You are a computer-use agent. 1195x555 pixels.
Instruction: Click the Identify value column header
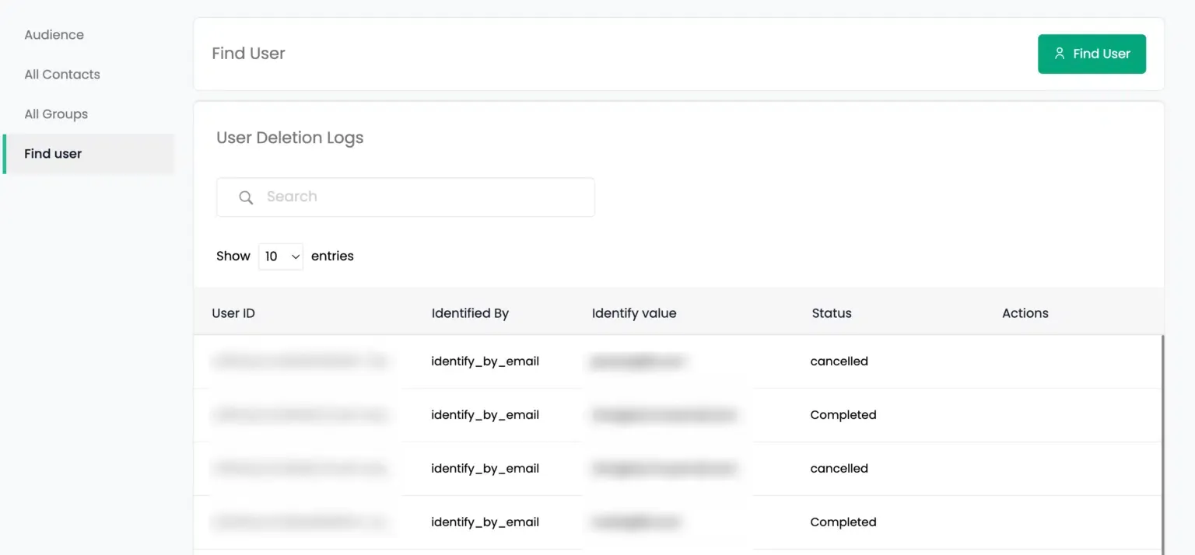[x=634, y=313]
